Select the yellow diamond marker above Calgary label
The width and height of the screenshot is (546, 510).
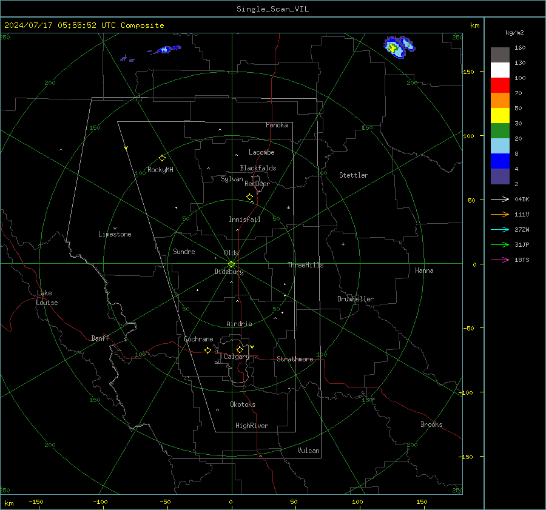coord(240,349)
